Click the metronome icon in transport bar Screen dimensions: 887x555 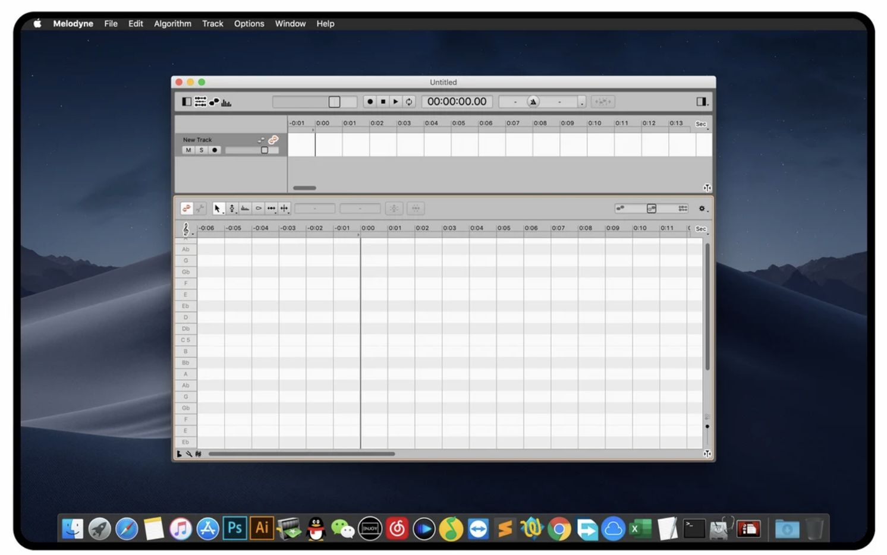pyautogui.click(x=533, y=102)
